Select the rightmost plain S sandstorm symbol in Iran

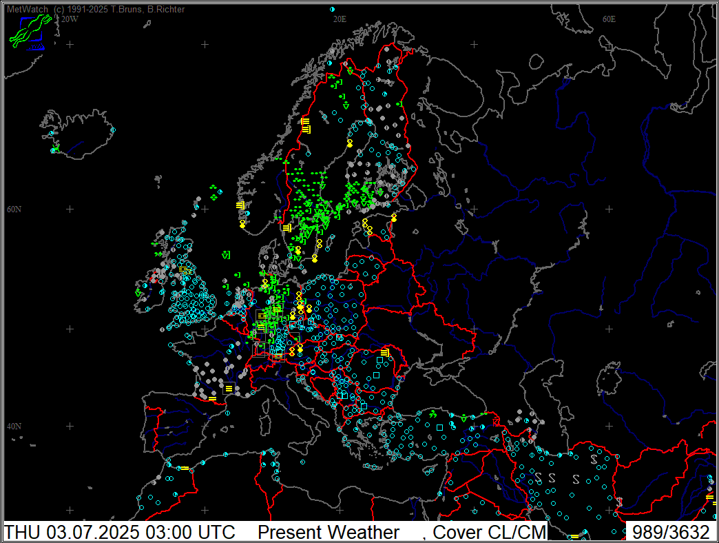pos(576,480)
